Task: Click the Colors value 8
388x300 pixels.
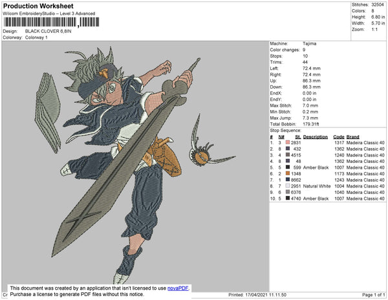Action: (x=372, y=11)
